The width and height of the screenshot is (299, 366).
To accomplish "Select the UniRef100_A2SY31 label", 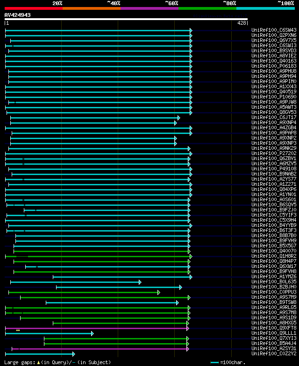I will pos(274,348).
